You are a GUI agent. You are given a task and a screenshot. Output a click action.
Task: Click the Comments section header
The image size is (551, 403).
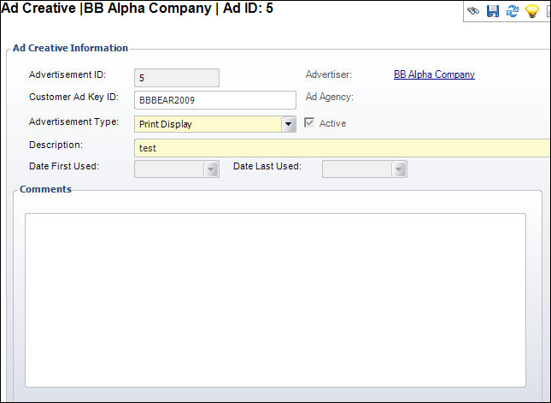[x=45, y=189]
